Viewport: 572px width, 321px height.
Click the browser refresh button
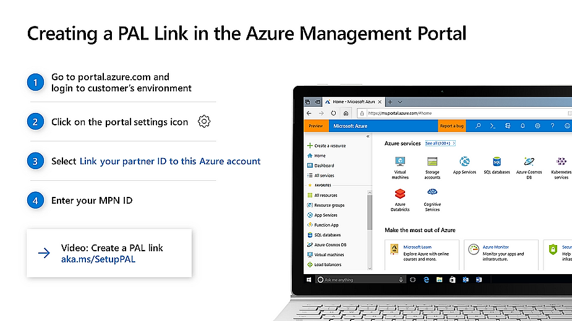(x=333, y=114)
